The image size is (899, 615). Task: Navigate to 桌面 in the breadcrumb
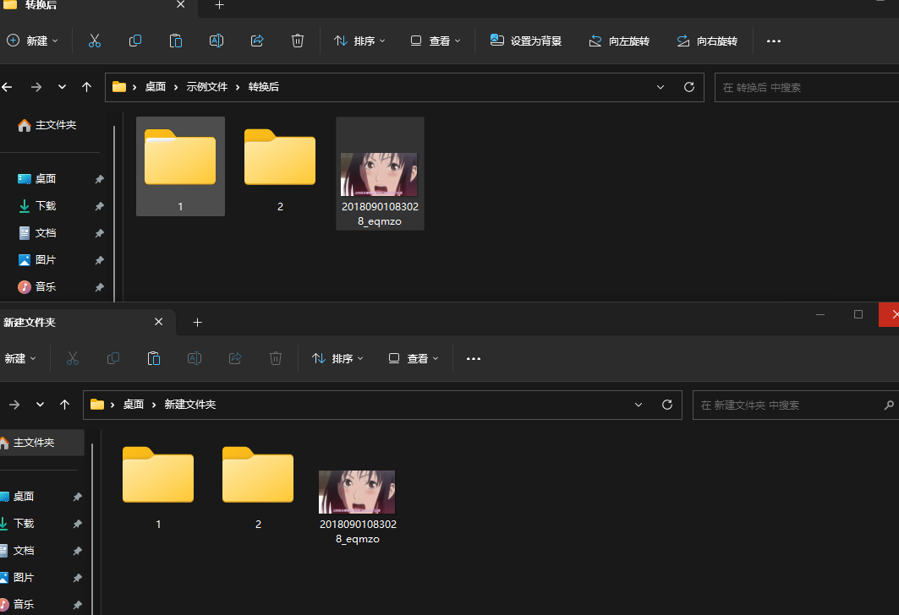tap(155, 87)
